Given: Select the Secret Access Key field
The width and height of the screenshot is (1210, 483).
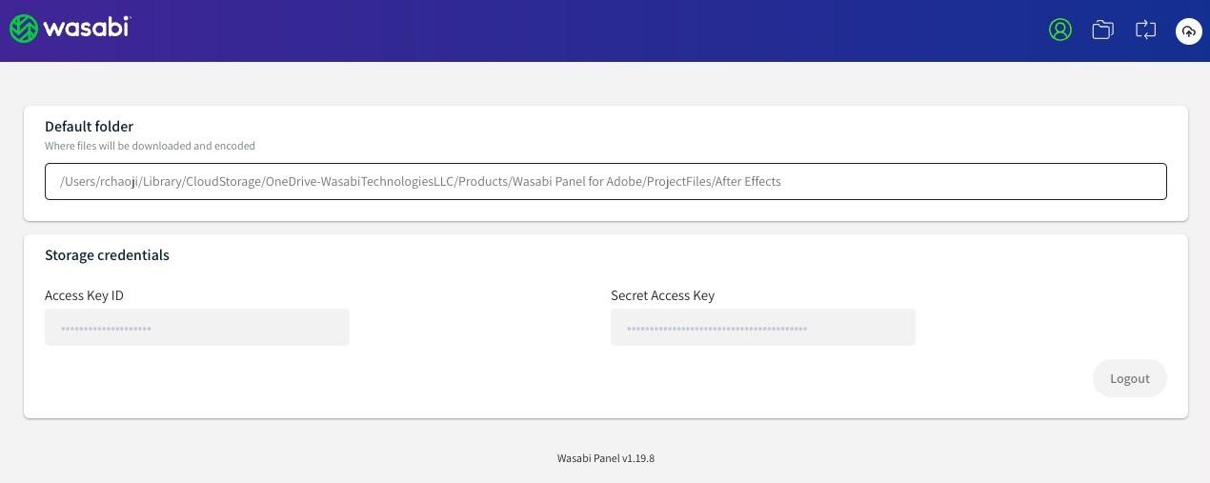Looking at the screenshot, I should point(762,328).
